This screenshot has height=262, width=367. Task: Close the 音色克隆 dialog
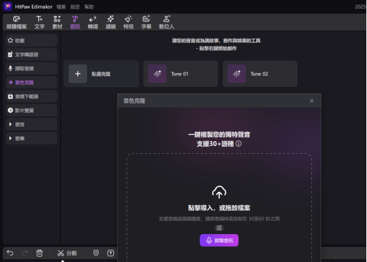(x=311, y=101)
